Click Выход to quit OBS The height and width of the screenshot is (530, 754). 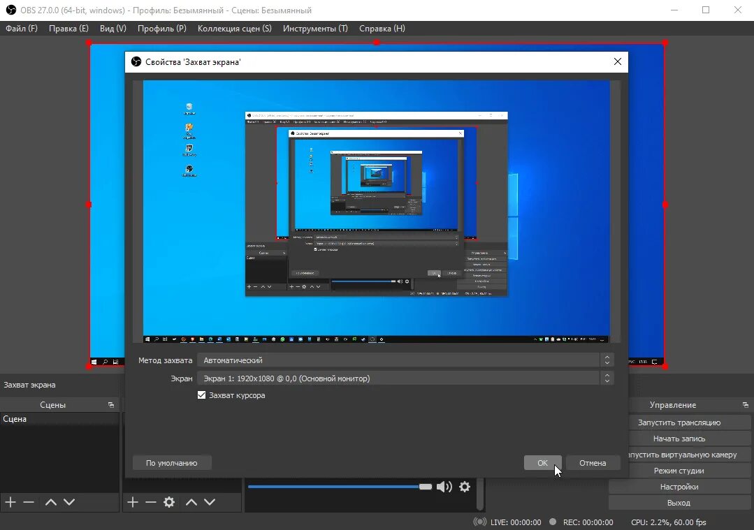679,503
